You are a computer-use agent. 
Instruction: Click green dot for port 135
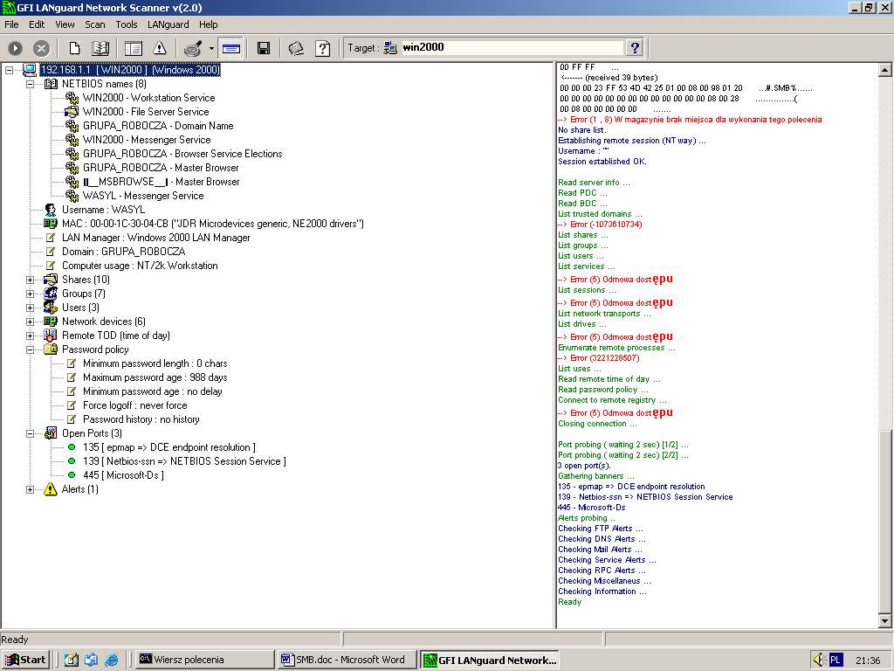click(72, 447)
